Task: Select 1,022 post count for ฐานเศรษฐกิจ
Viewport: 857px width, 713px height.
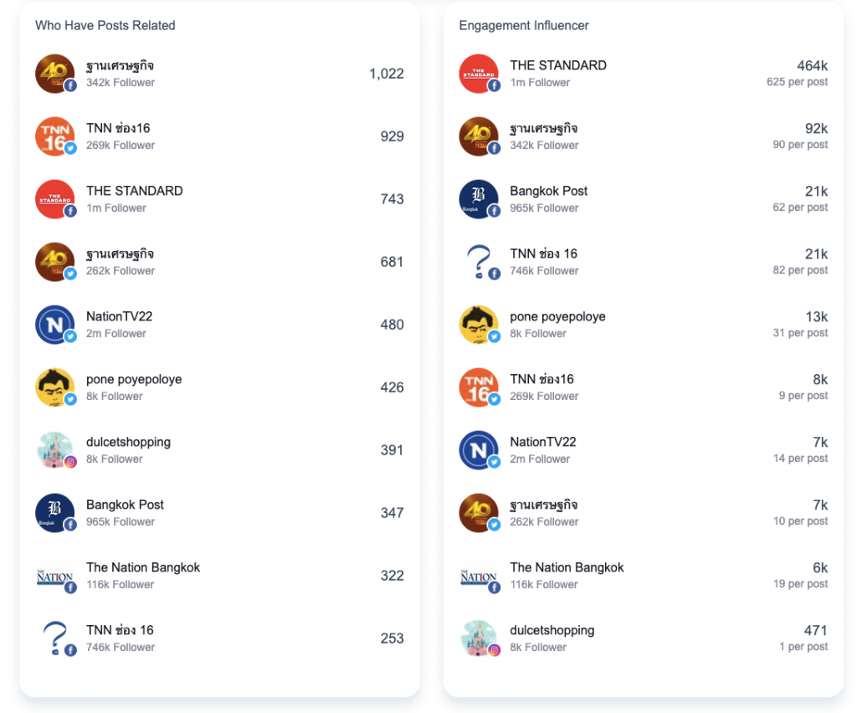Action: click(x=387, y=74)
